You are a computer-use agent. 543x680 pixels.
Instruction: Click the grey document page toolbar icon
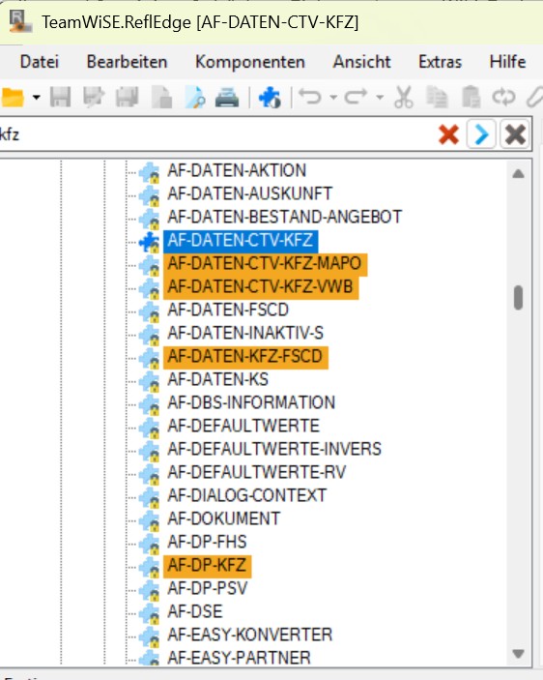pos(161,97)
